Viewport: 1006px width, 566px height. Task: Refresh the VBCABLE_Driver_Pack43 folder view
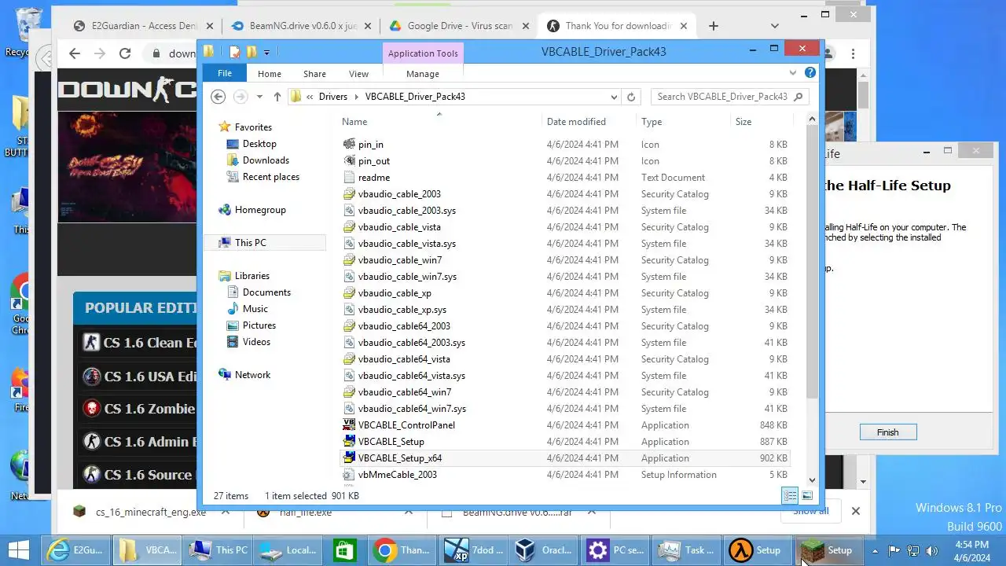pos(631,97)
